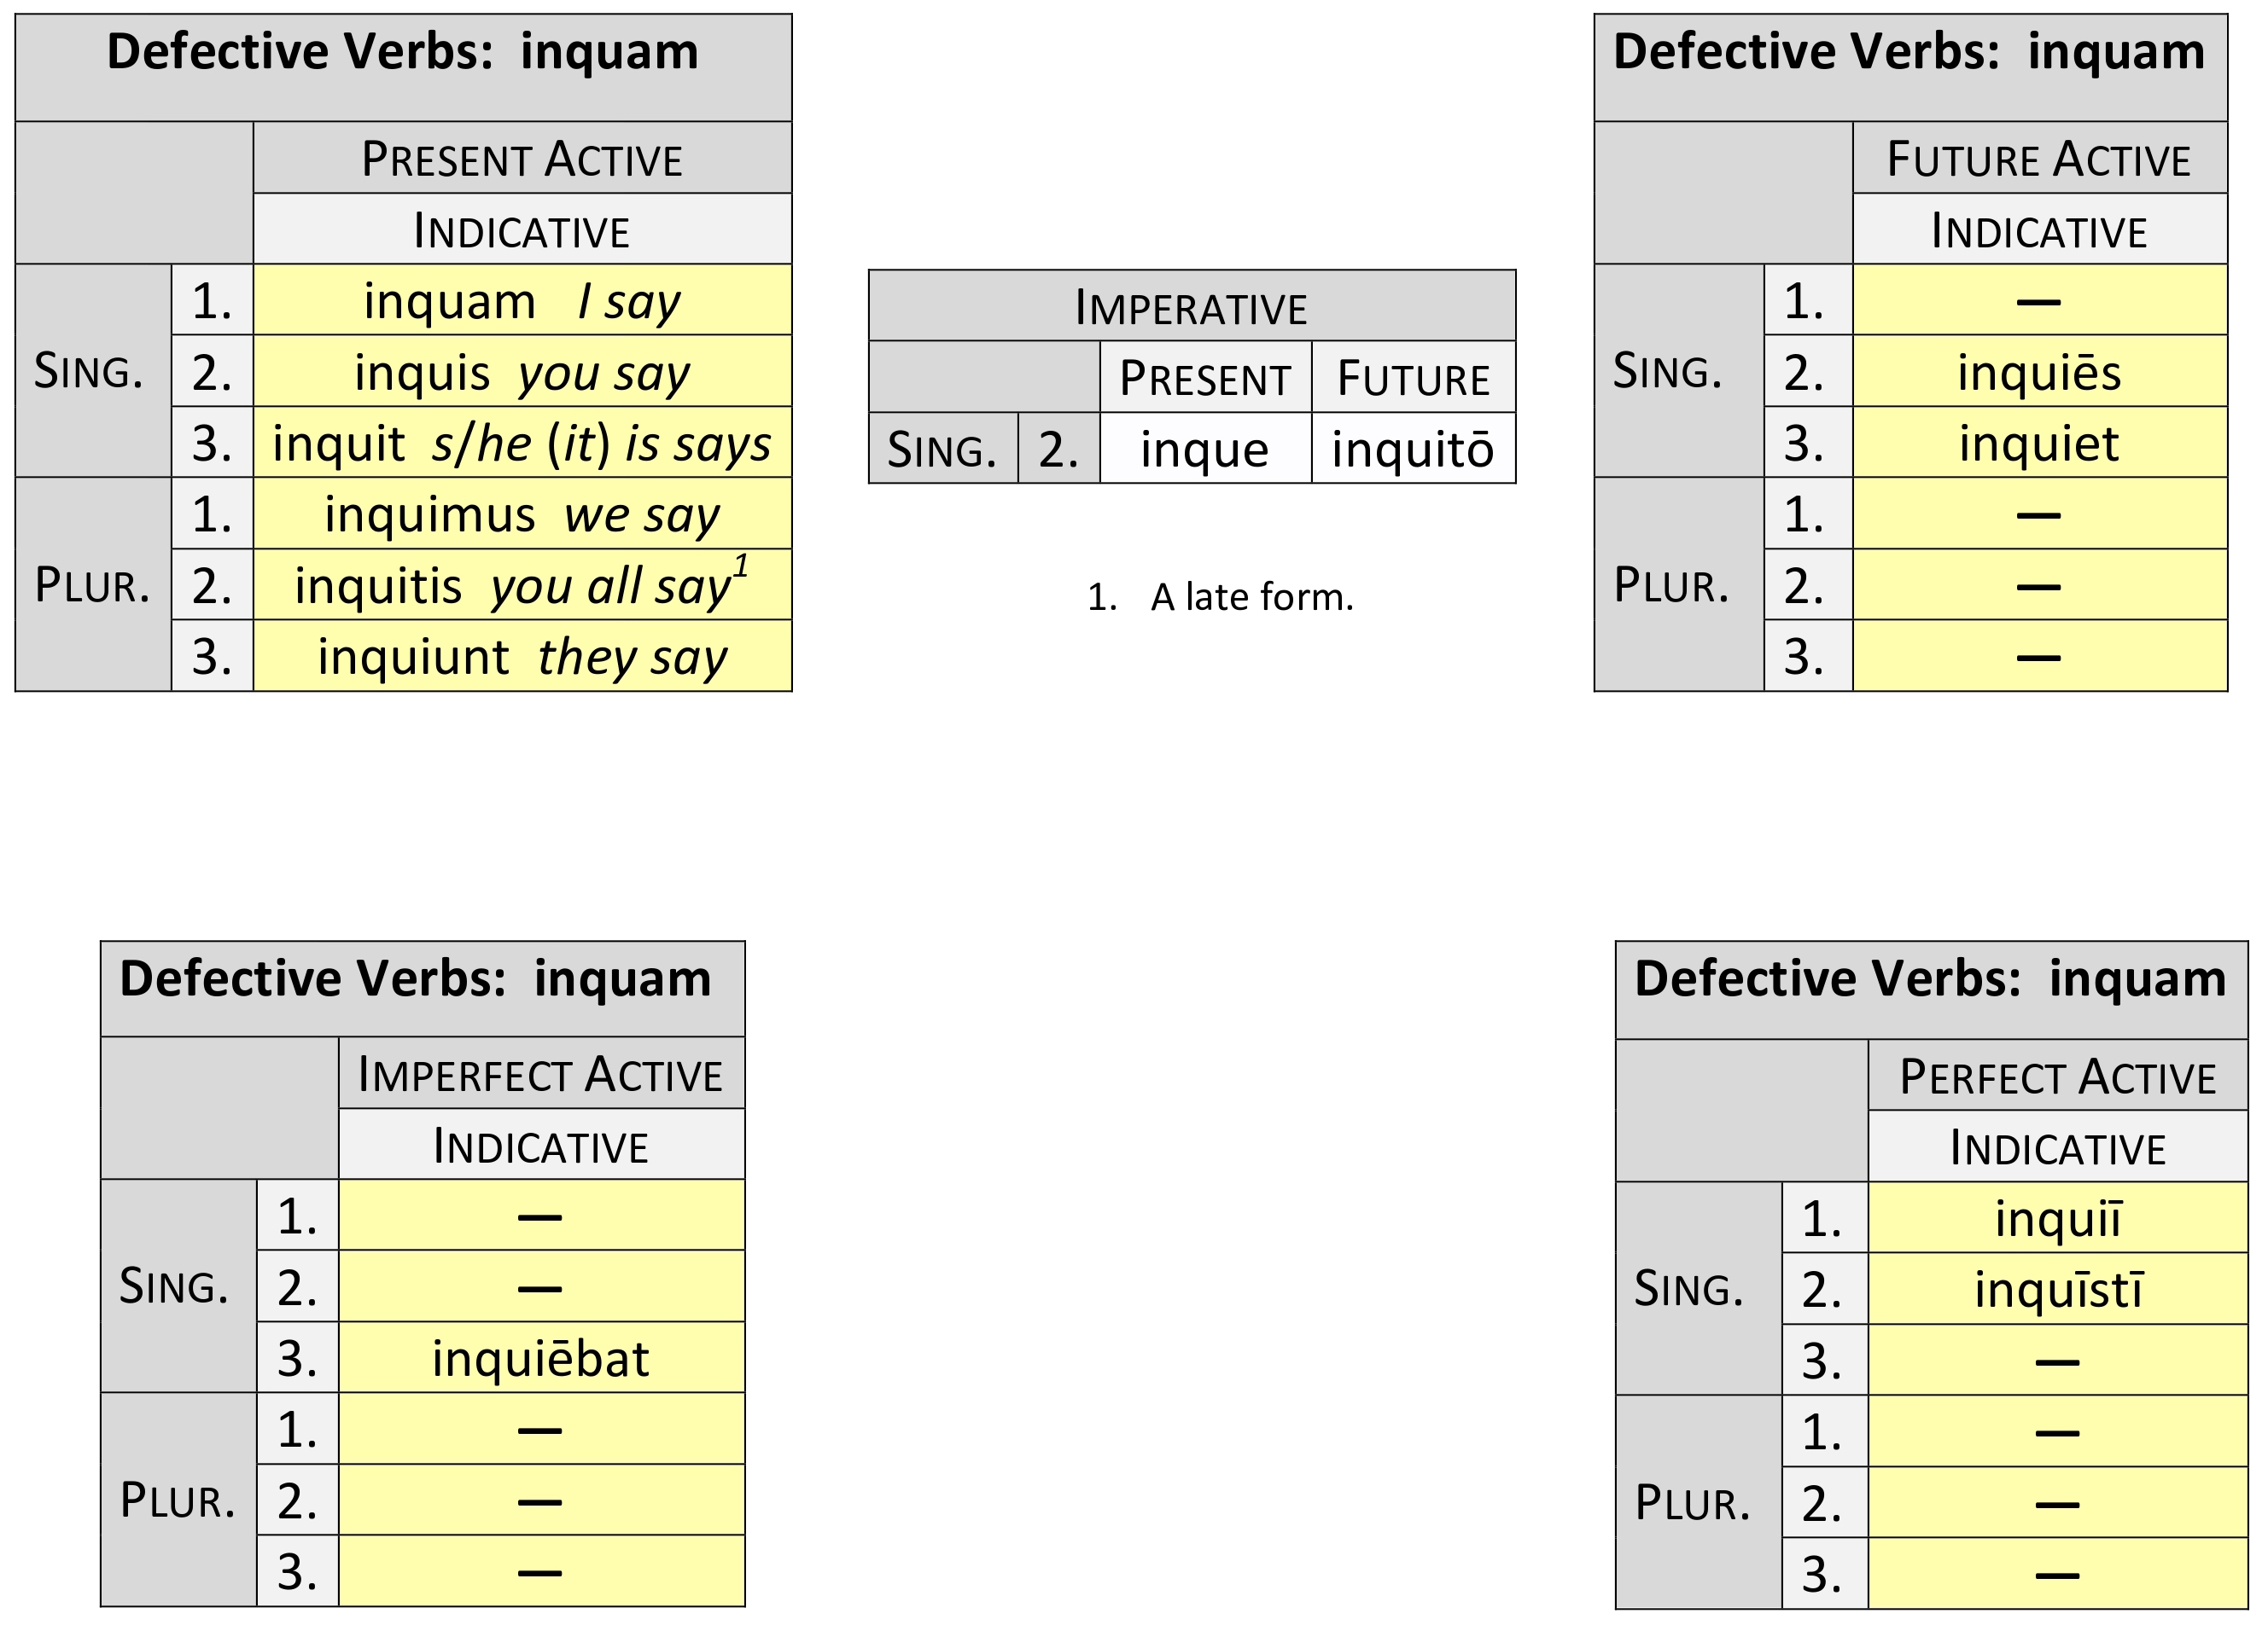This screenshot has width=2268, height=1625.
Task: Select the "inquitō" future imperative cell
Action: coord(1412,449)
